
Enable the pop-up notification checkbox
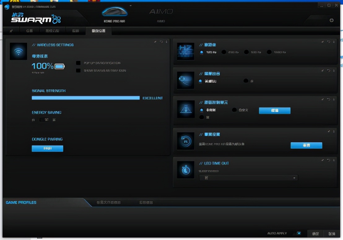(x=78, y=63)
